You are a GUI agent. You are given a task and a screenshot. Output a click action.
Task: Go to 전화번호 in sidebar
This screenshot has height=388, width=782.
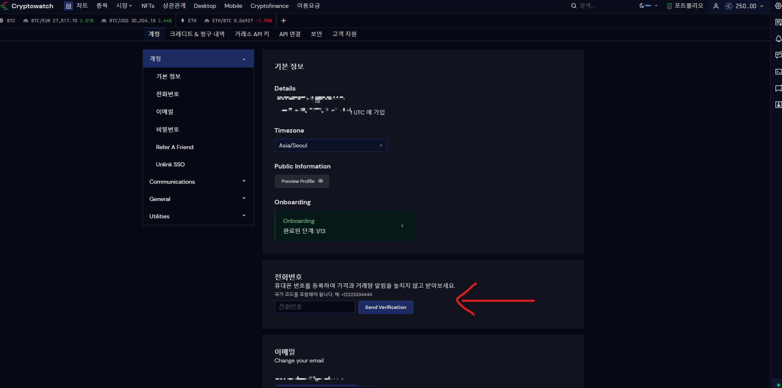click(167, 94)
